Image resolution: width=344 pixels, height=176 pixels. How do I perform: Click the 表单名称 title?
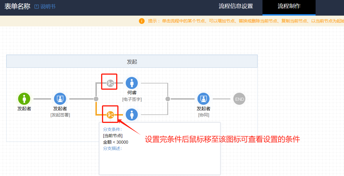point(17,7)
